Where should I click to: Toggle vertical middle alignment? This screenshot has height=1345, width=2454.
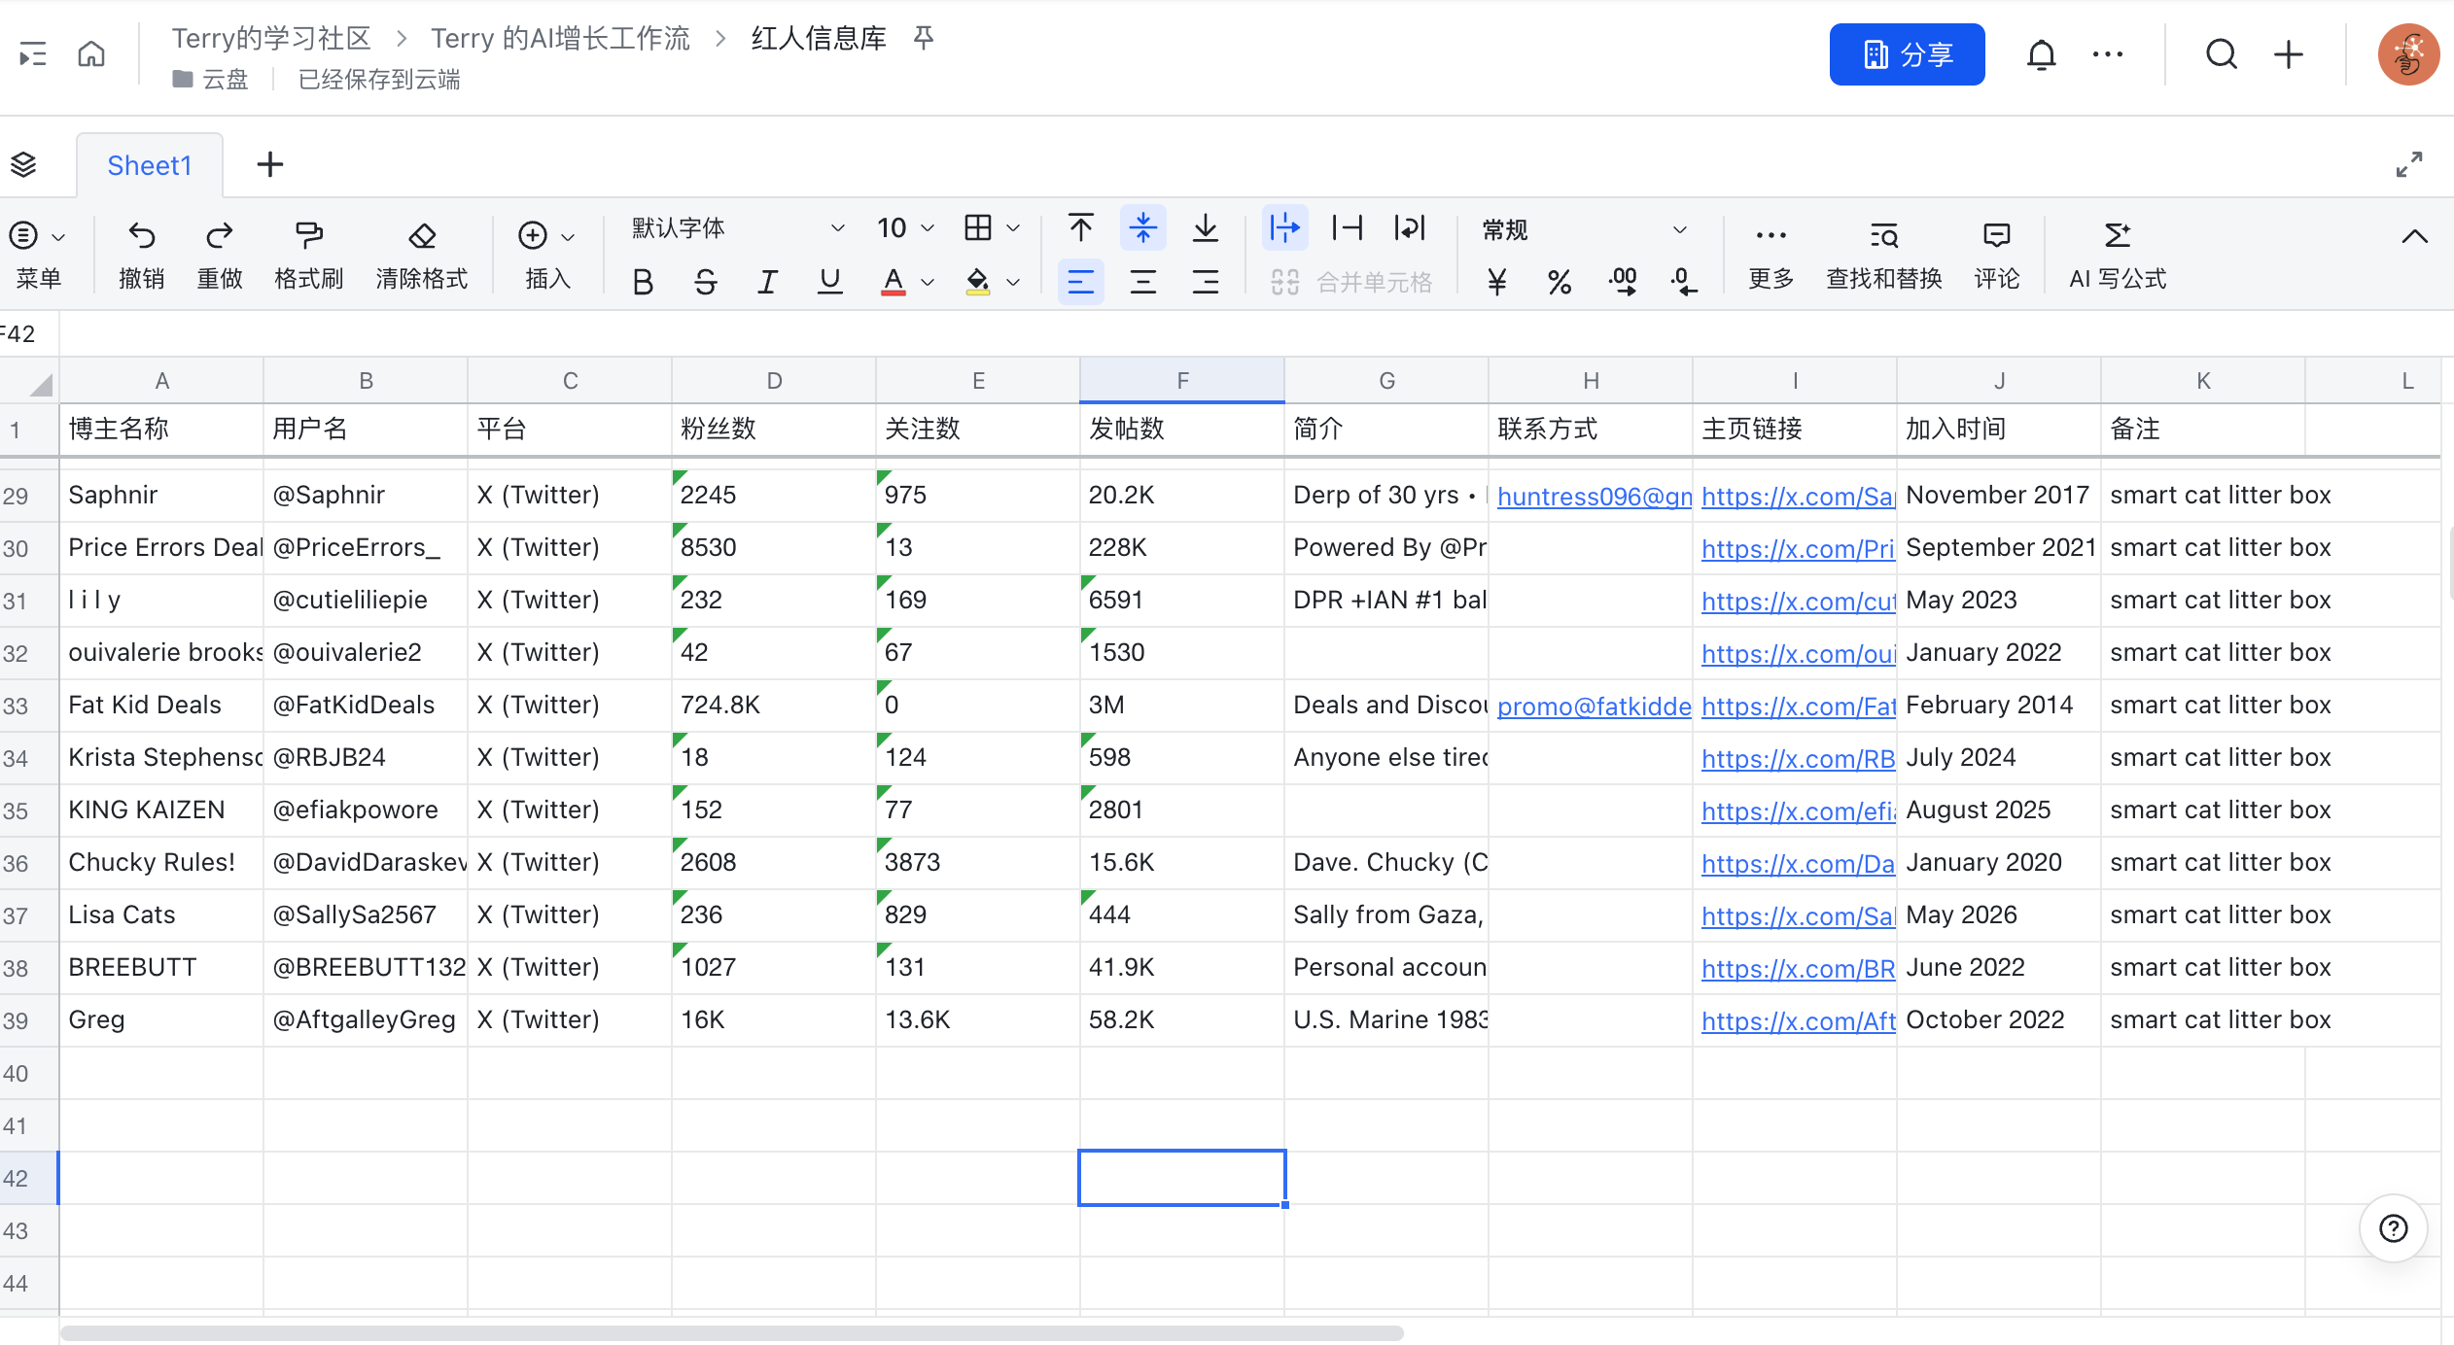[x=1143, y=228]
